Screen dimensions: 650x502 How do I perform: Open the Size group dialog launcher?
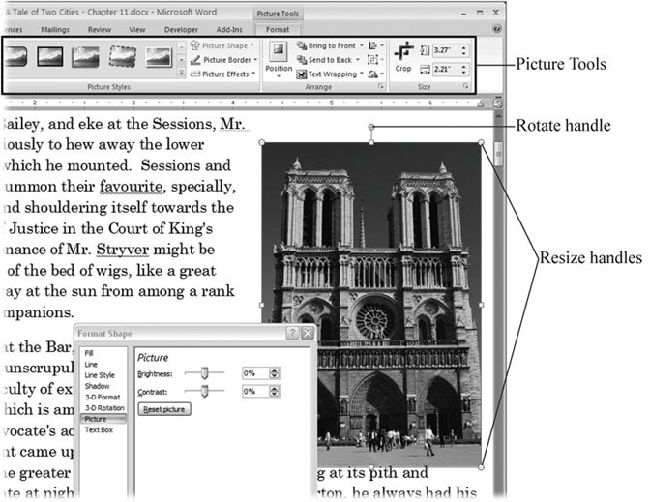tap(466, 87)
